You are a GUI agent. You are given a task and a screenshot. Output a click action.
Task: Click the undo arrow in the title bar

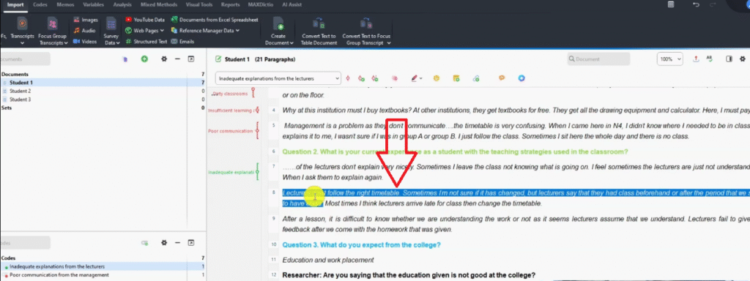pyautogui.click(x=696, y=4)
